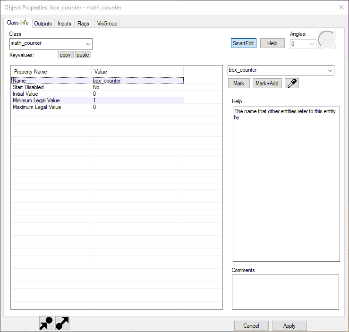Image resolution: width=349 pixels, height=332 pixels.
Task: Switch to the Inputs tab
Action: [x=64, y=24]
